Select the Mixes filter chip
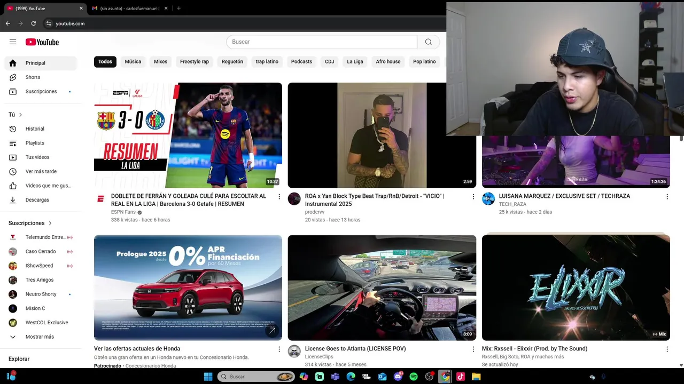 (x=161, y=62)
